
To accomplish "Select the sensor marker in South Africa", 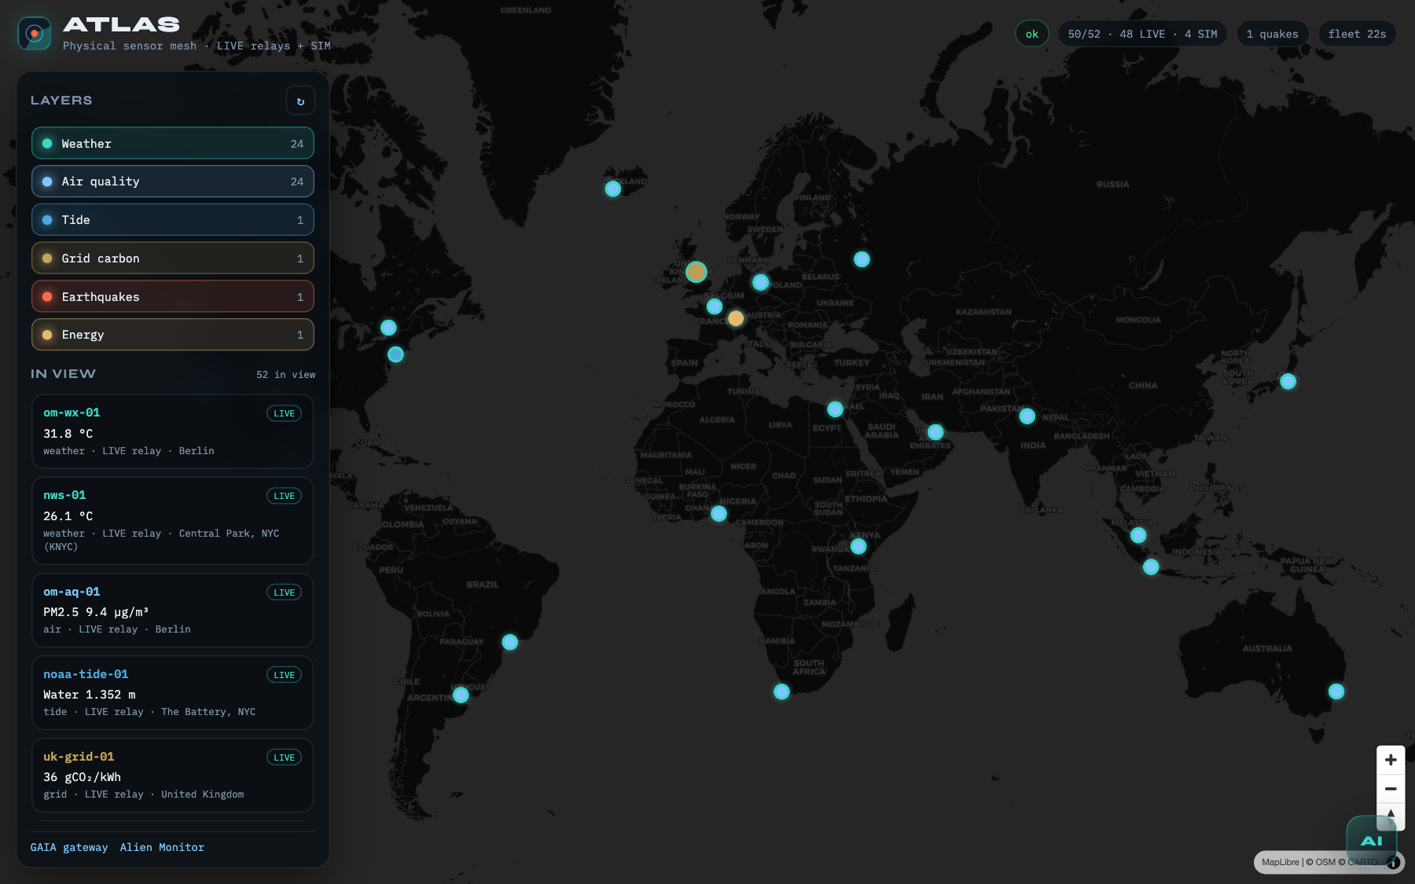I will (x=781, y=691).
